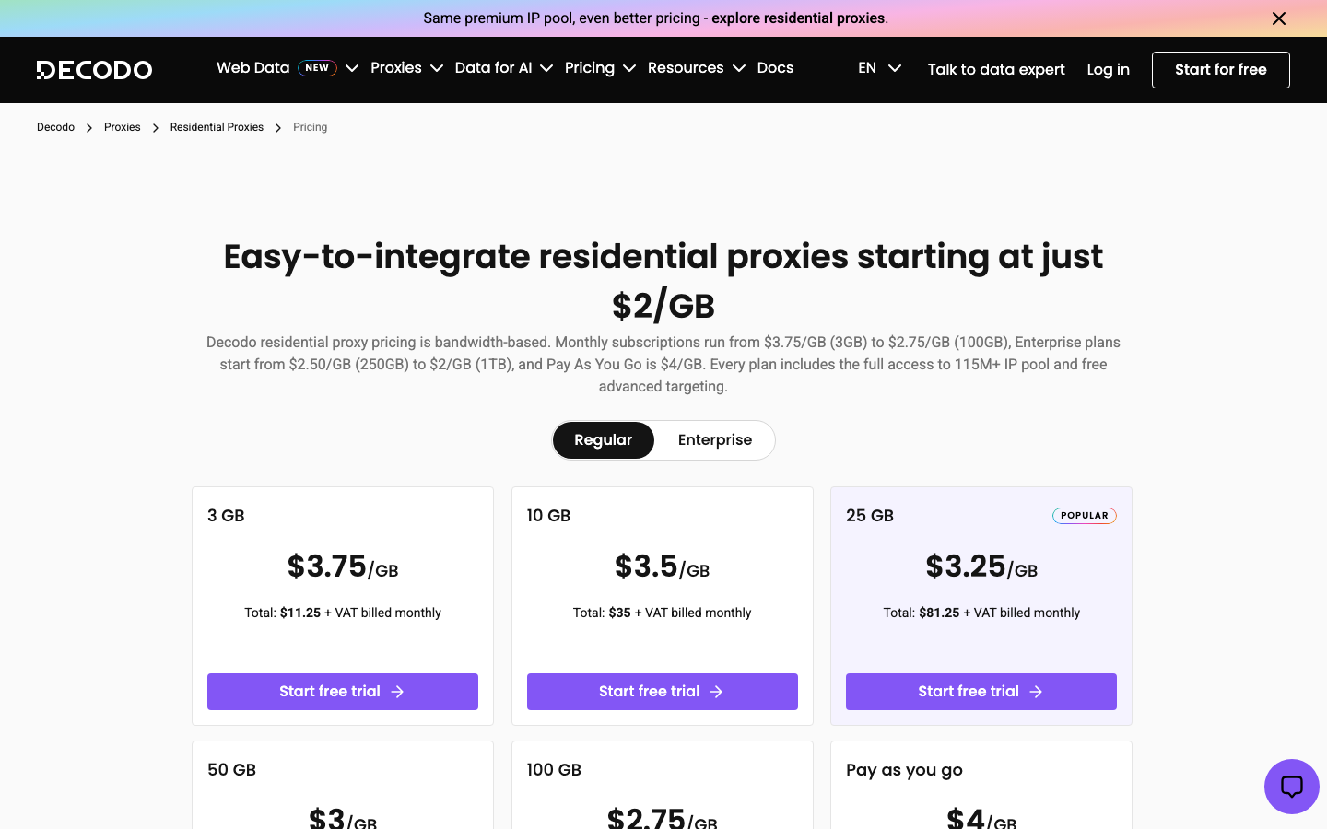
Task: Select the Regular pricing toggle
Action: coord(604,440)
